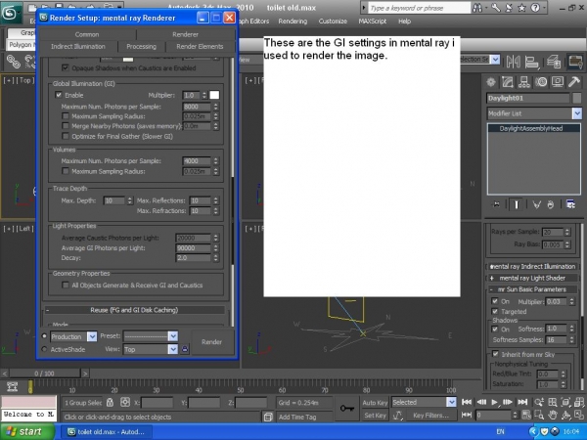The width and height of the screenshot is (587, 440).
Task: Toggle Show End Result icon
Action: pyautogui.click(x=517, y=204)
